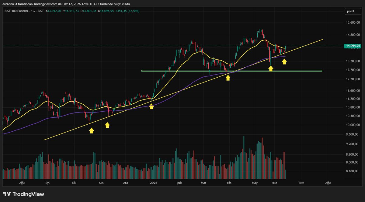Click the 13.200,00 price axis label
This screenshot has width=365, height=202.
click(x=353, y=61)
